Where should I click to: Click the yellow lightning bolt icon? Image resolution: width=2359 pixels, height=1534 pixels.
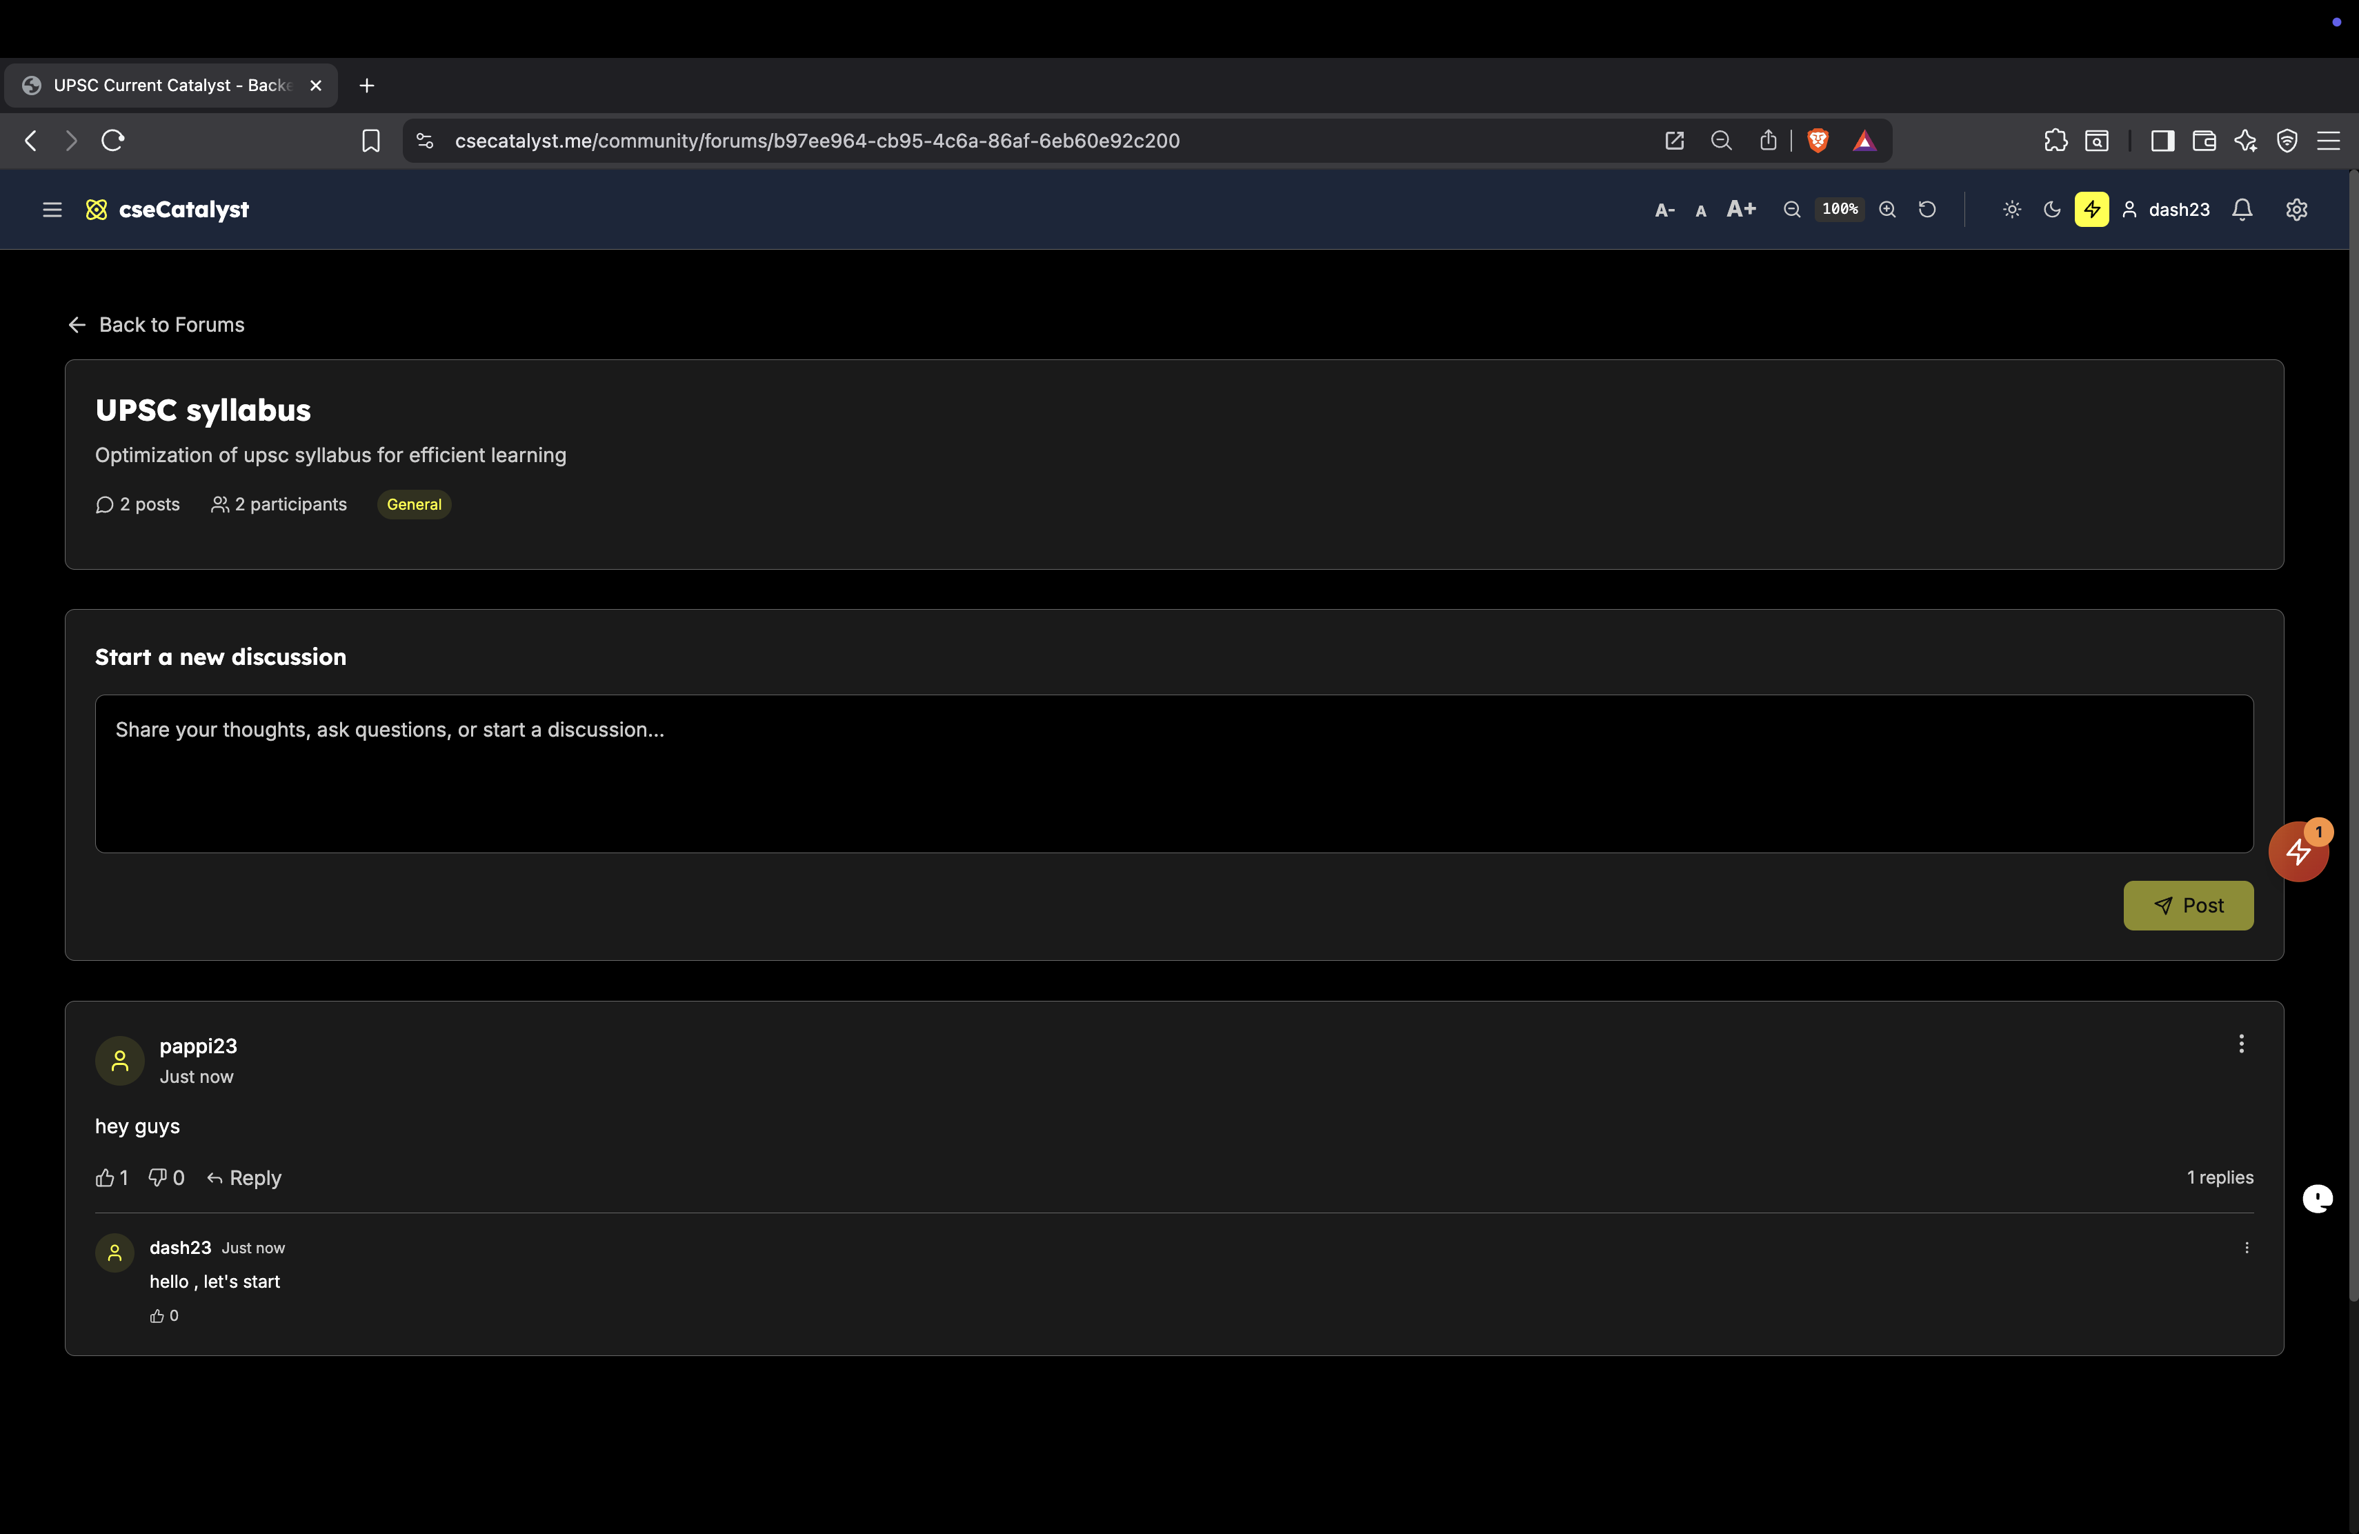(x=2091, y=209)
